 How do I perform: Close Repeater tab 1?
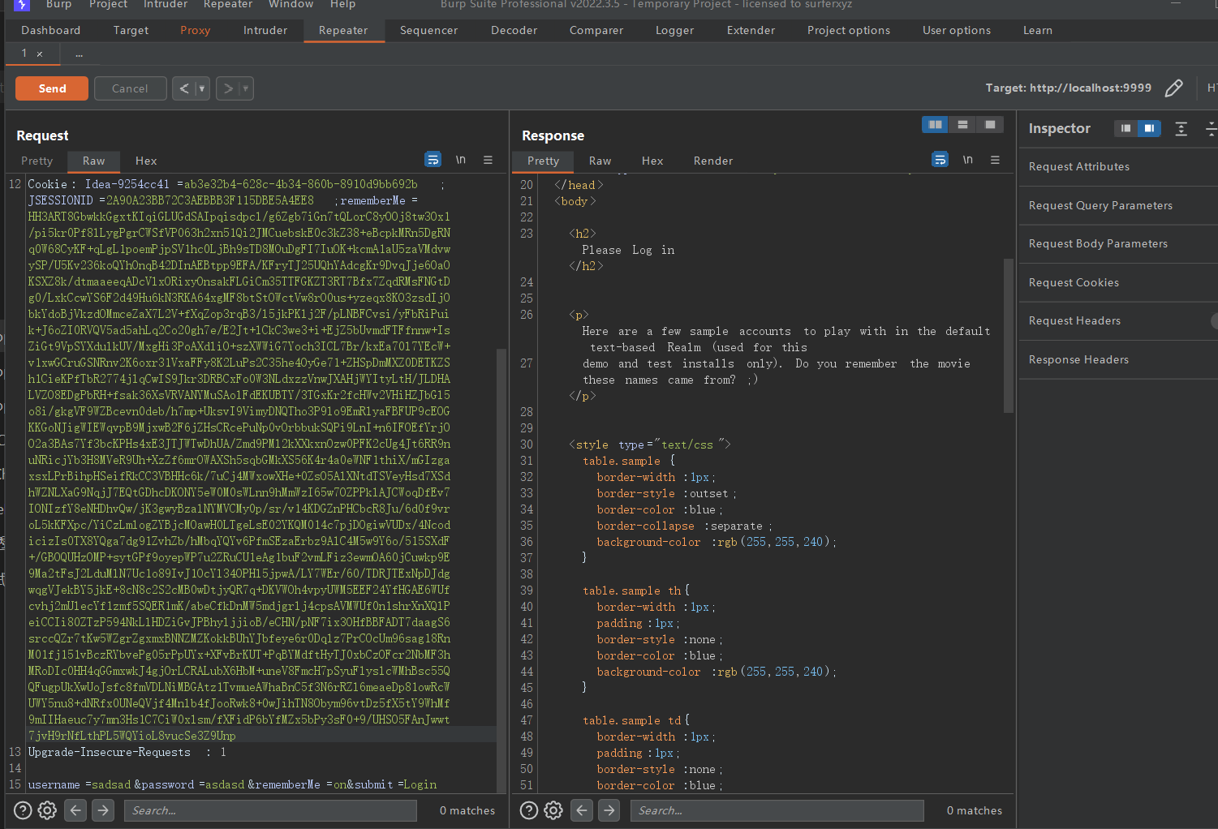(x=39, y=54)
